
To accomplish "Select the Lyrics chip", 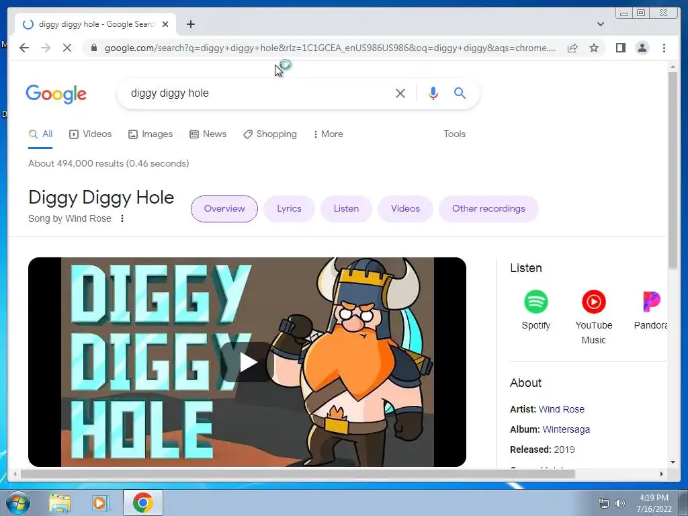I will click(289, 209).
